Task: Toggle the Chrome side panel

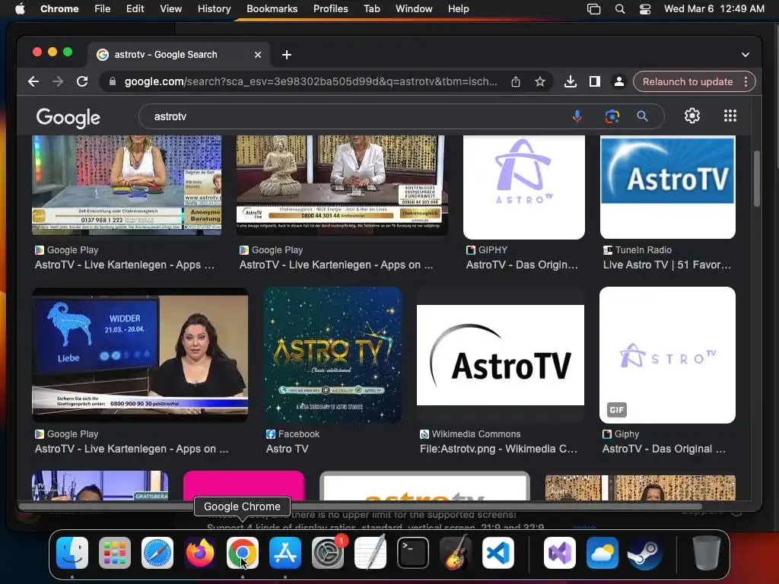Action: [x=595, y=81]
